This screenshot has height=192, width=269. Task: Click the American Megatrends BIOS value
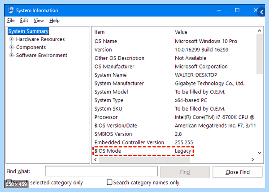[215, 126]
